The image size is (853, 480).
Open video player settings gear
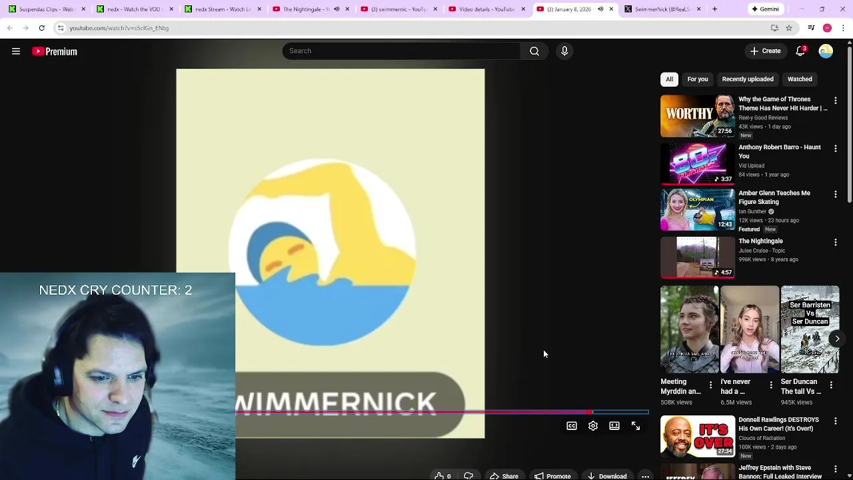click(x=593, y=426)
